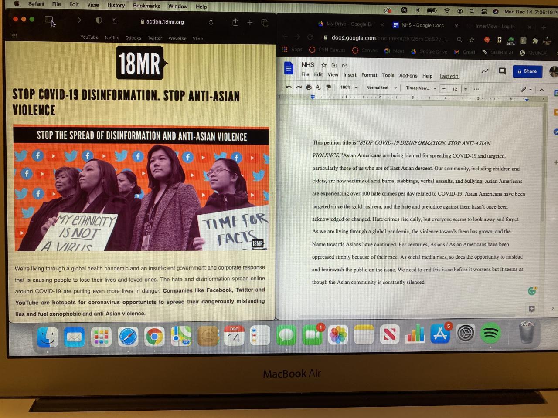Show the Docs side panel
Viewport: 558px width, 418px height.
click(553, 308)
